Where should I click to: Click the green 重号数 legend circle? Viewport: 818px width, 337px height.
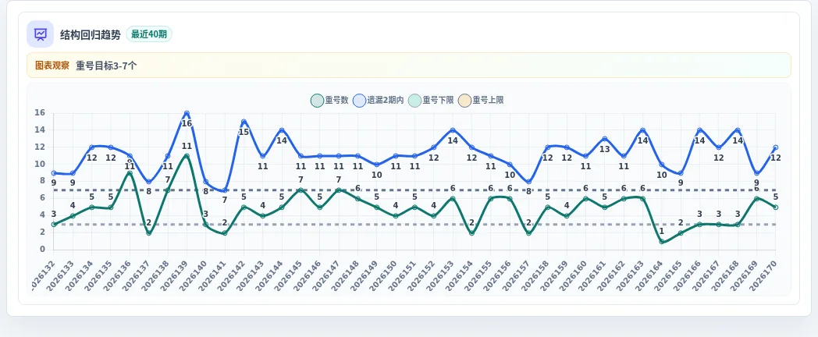tap(317, 101)
